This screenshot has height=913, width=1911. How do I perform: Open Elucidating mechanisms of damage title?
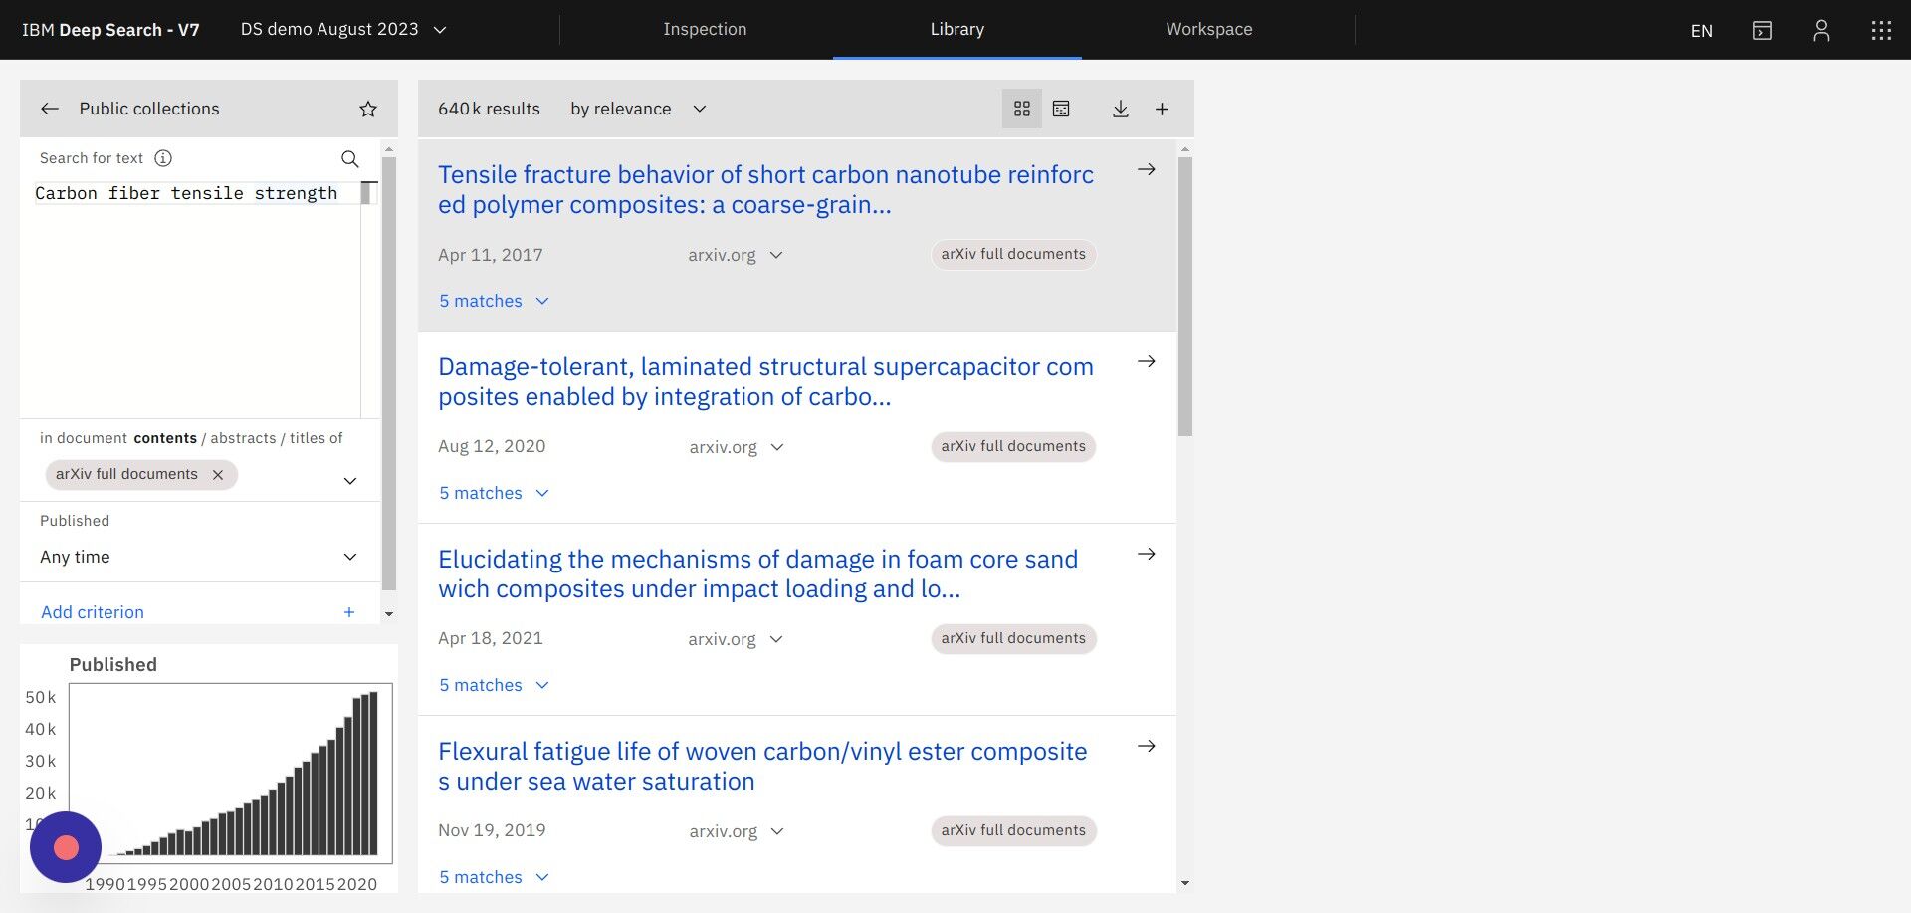pyautogui.click(x=758, y=574)
